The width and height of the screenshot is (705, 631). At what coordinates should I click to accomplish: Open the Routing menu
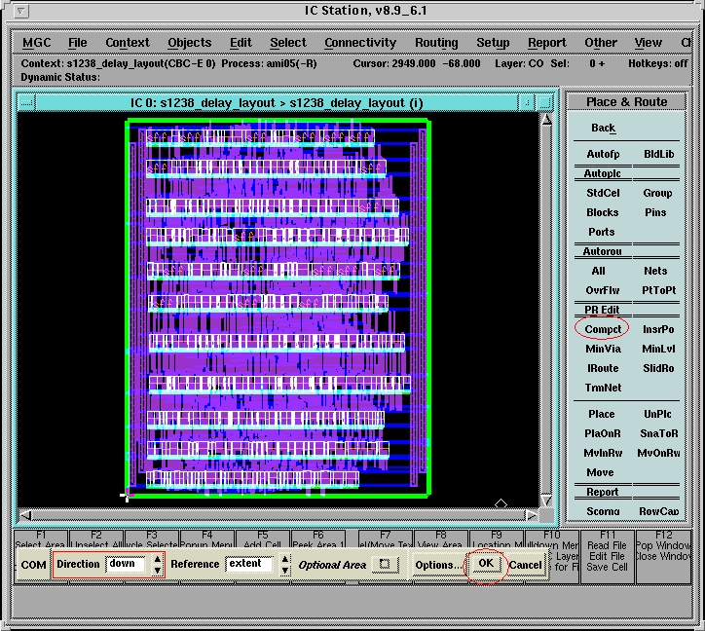pos(436,43)
